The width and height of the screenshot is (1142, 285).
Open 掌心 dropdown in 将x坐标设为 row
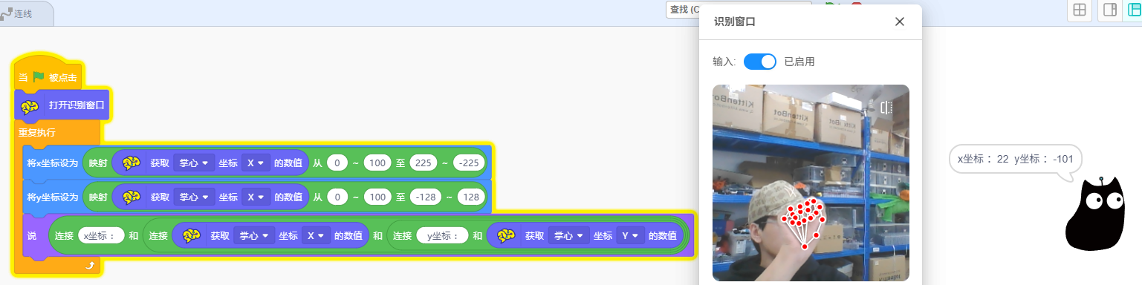pos(193,163)
